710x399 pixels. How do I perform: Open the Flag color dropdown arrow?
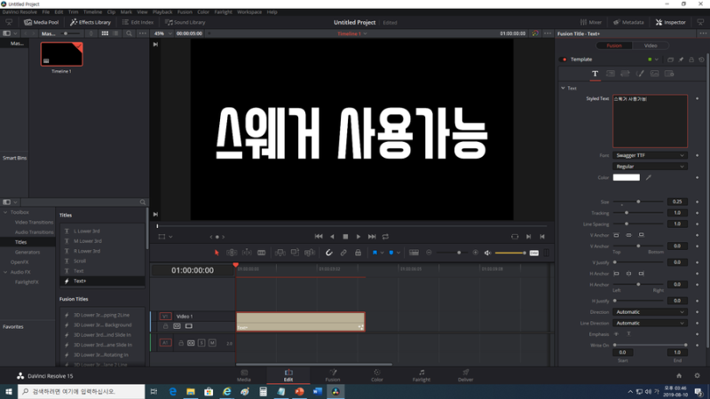point(383,253)
